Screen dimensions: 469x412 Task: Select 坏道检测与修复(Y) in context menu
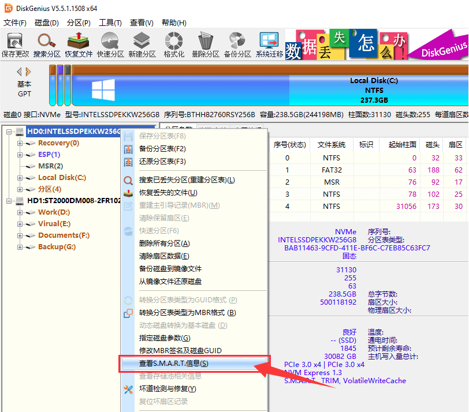pos(167,389)
